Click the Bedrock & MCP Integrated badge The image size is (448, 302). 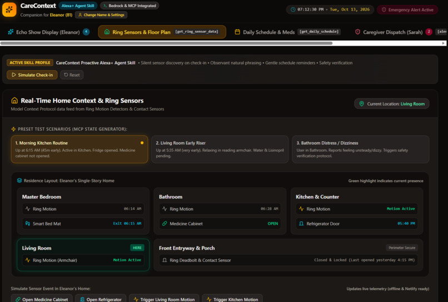[x=130, y=6]
